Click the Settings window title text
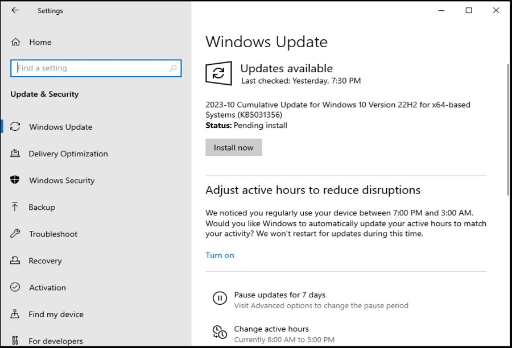This screenshot has height=348, width=512. tap(50, 10)
